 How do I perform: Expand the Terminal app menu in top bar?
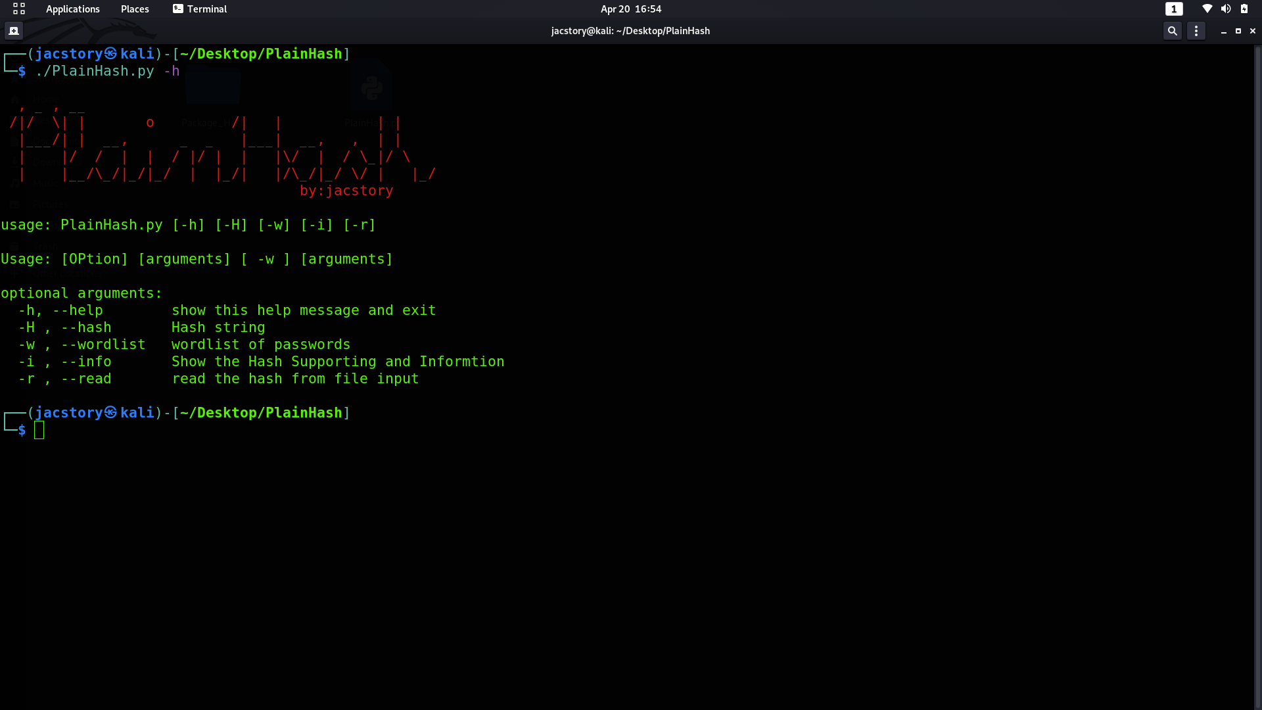200,9
